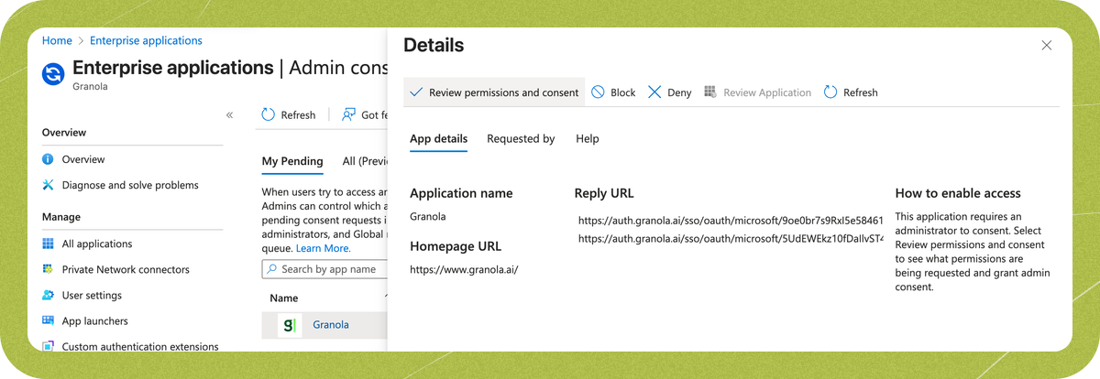The height and width of the screenshot is (379, 1100).
Task: Click the breadcrumb chevron after Home
Action: [x=81, y=41]
